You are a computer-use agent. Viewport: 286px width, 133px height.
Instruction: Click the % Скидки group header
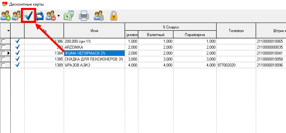171,27
